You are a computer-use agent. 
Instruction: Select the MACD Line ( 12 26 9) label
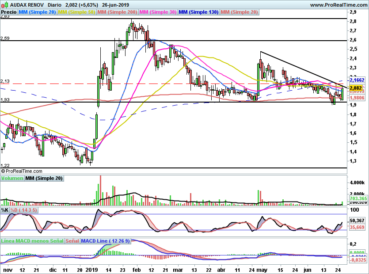pos(106,241)
